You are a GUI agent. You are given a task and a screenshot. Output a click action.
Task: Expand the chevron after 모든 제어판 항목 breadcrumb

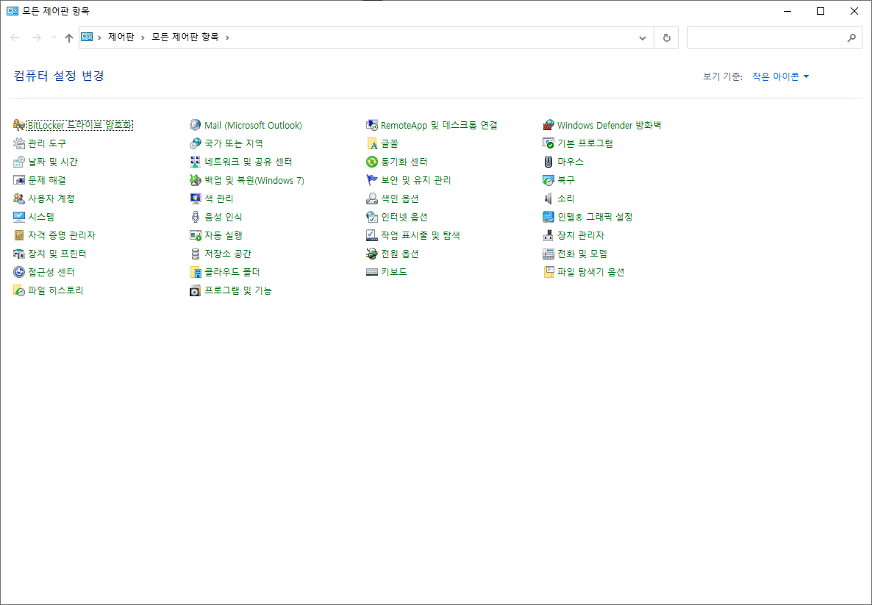coord(227,37)
